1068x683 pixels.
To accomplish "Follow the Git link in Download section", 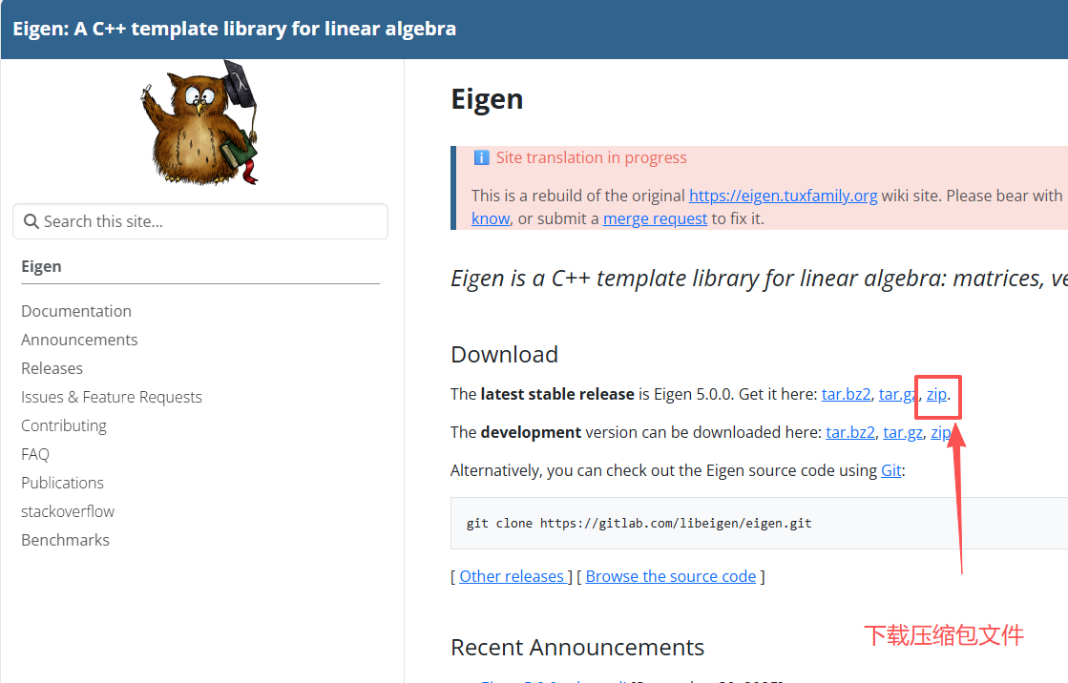I will click(x=890, y=470).
